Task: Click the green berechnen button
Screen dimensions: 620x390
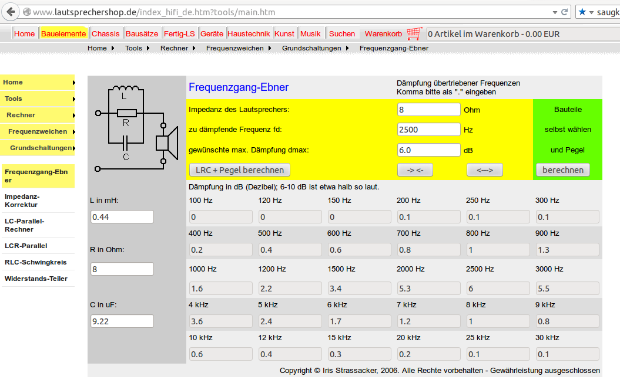Action: point(563,170)
